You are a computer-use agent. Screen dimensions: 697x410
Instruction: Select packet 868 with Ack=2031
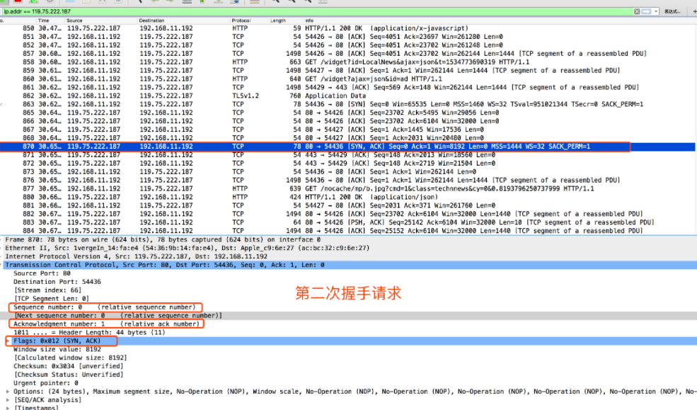[x=348, y=138]
